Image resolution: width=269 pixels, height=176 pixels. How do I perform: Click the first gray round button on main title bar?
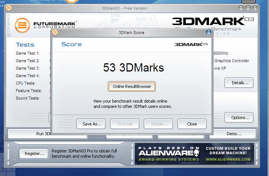click(241, 8)
